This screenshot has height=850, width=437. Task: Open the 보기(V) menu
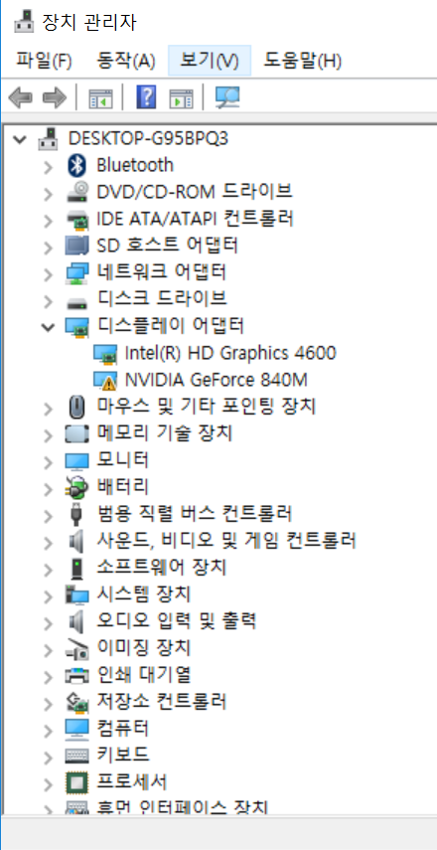tap(210, 61)
